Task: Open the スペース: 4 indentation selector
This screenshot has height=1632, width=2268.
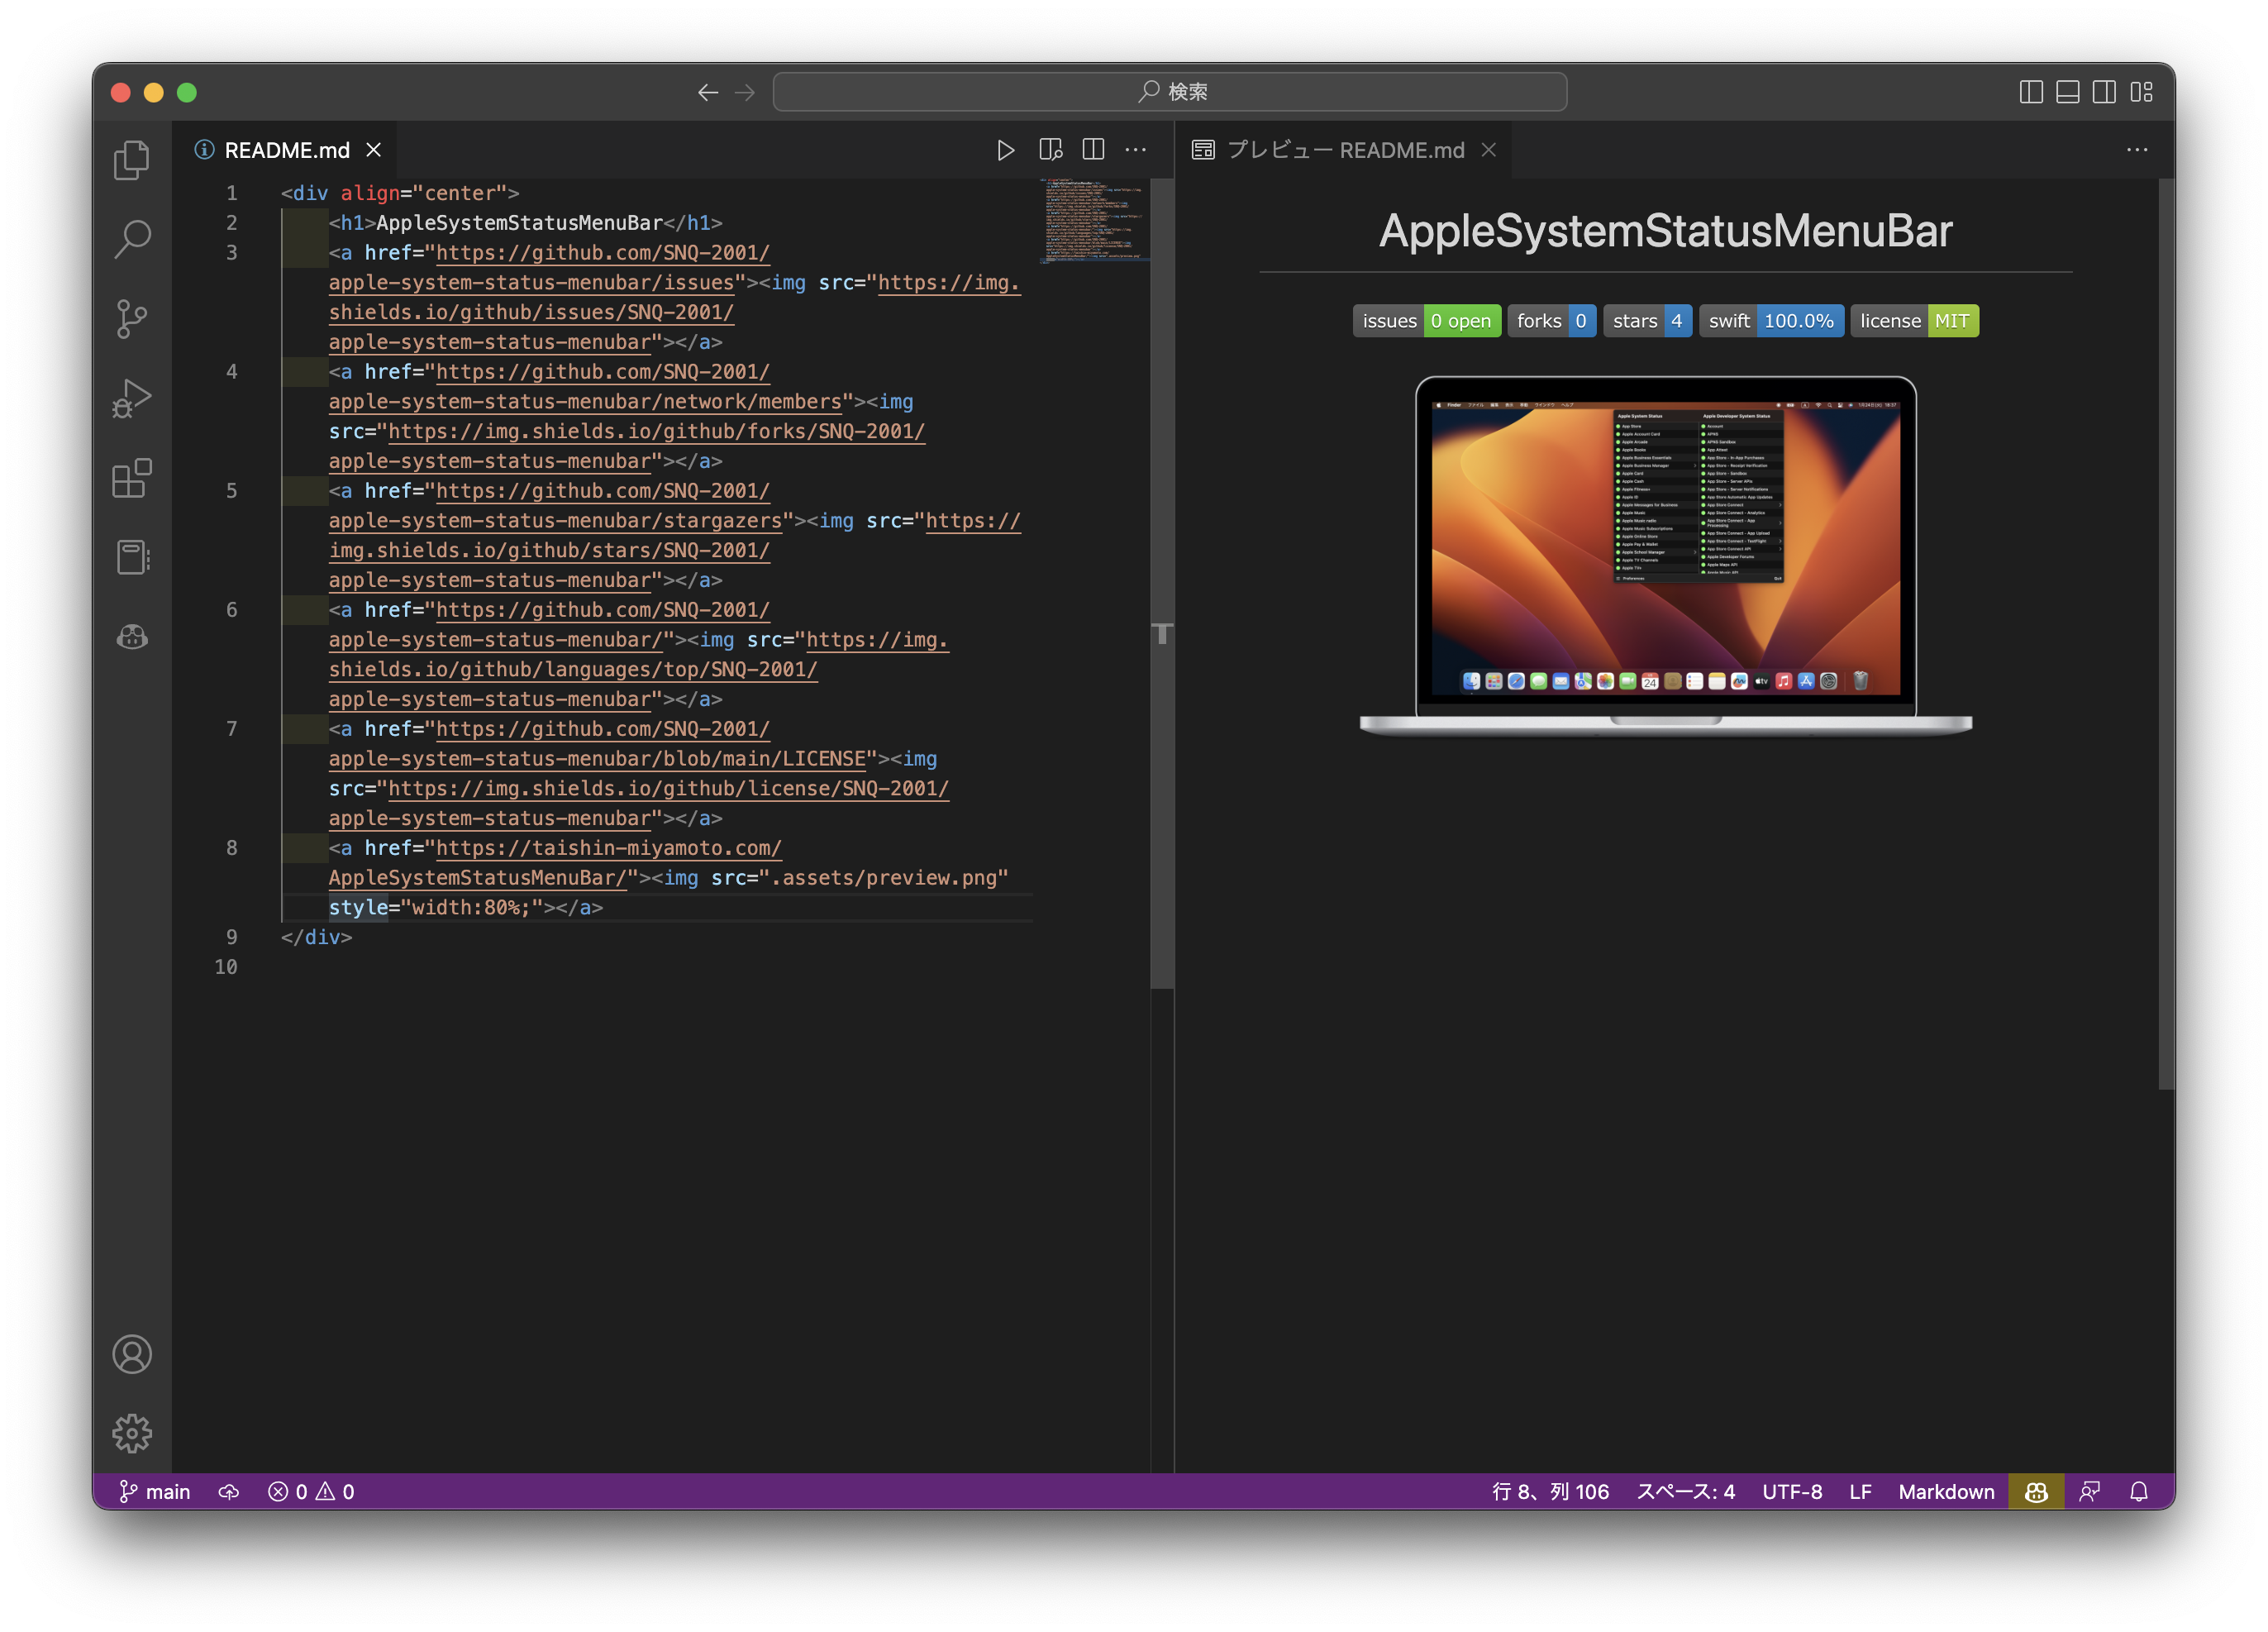Action: [x=1685, y=1491]
